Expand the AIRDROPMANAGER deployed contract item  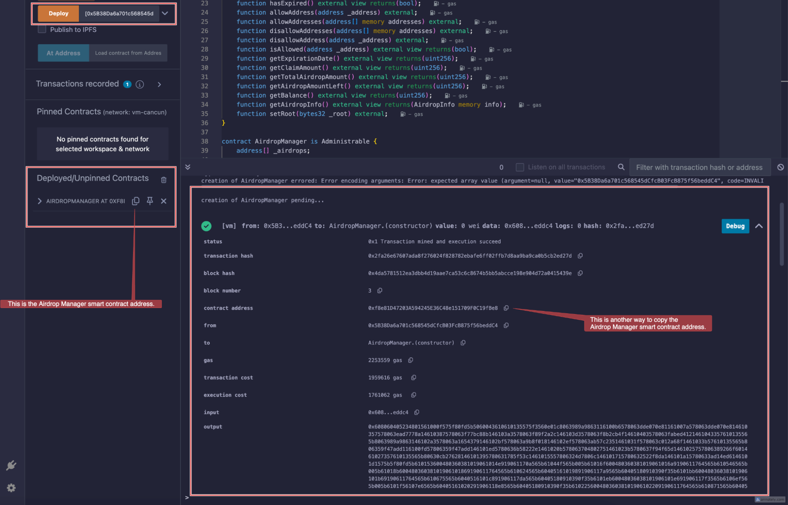pyautogui.click(x=39, y=201)
